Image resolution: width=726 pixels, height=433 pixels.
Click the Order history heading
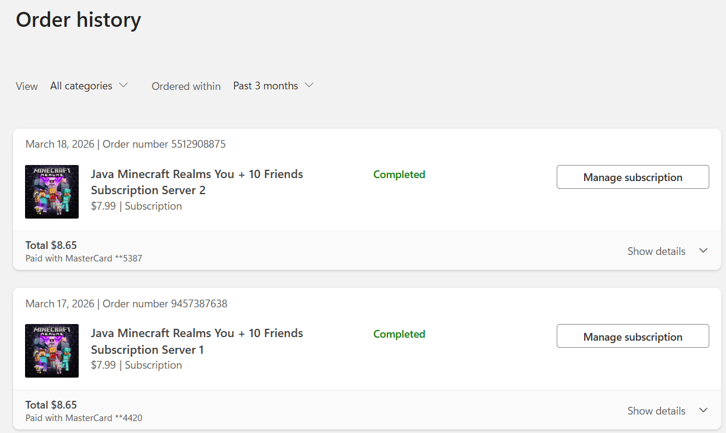(x=79, y=20)
